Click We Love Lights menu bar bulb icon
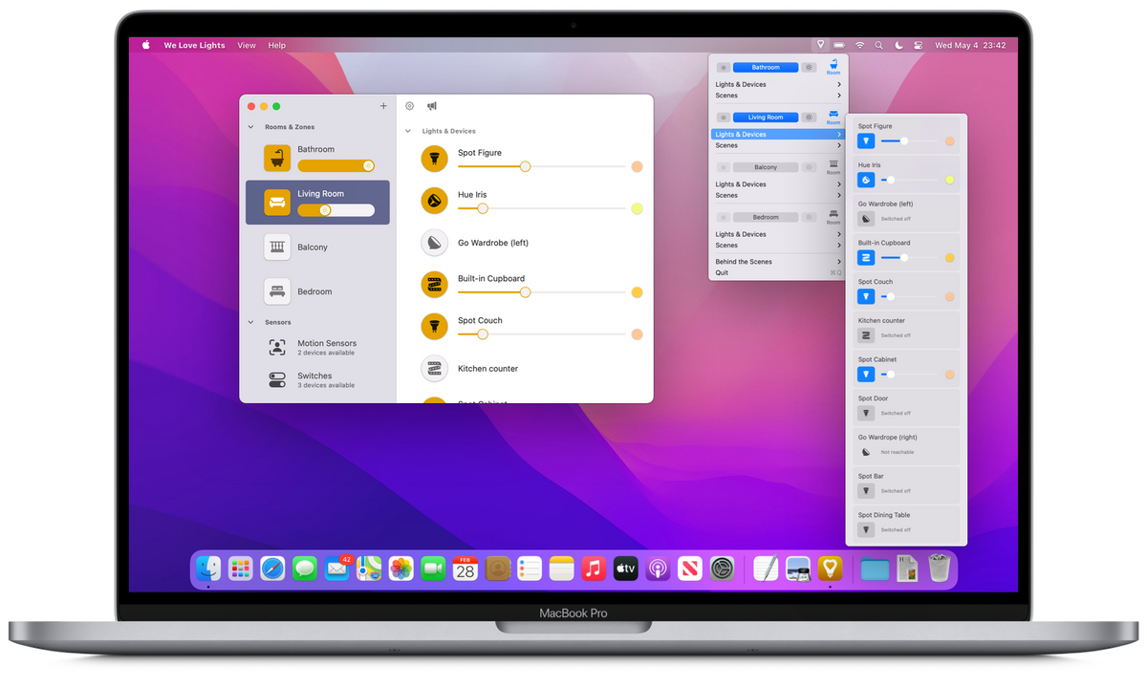The height and width of the screenshot is (688, 1147). pos(820,45)
